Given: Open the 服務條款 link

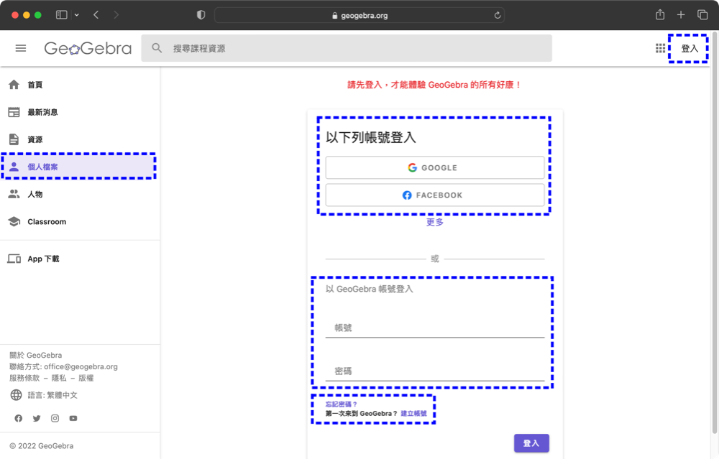Looking at the screenshot, I should pos(24,378).
